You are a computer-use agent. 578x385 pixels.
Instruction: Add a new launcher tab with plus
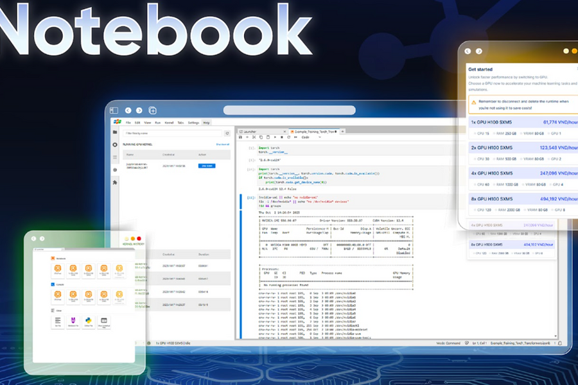153,110
